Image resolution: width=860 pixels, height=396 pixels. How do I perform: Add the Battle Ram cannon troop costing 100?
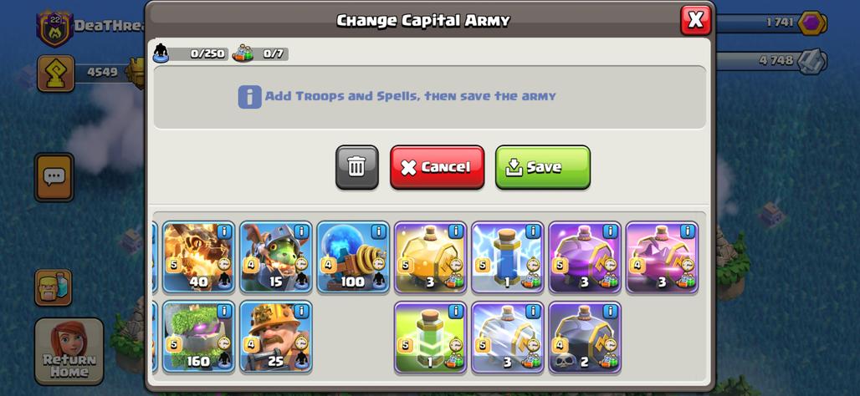(x=353, y=257)
